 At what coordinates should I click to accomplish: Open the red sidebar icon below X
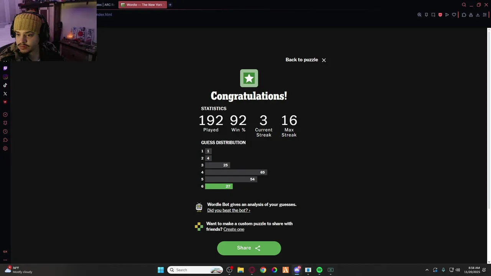(5, 102)
